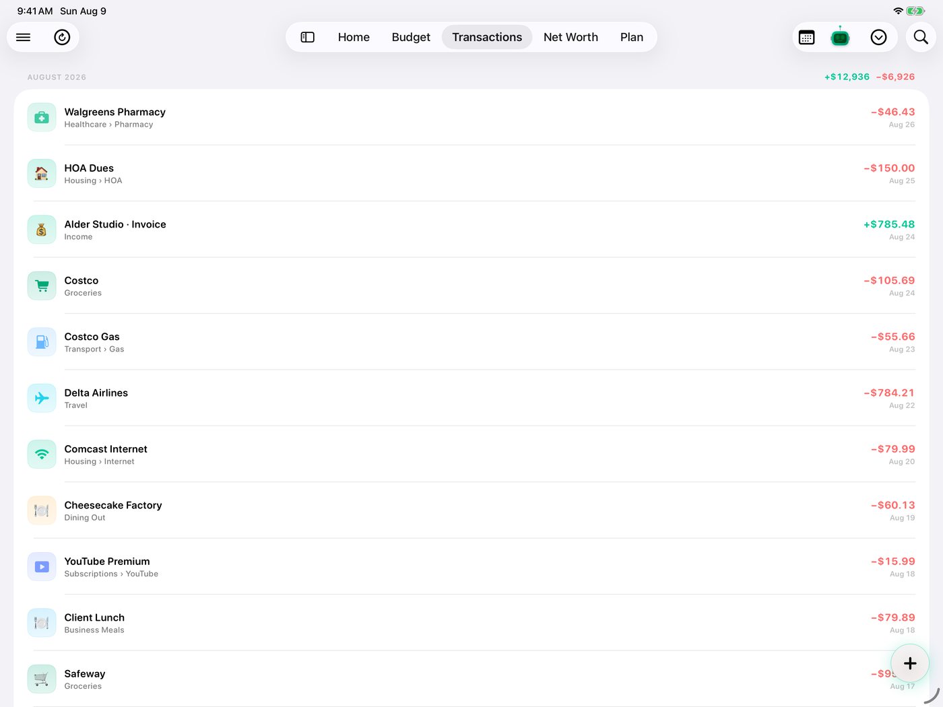Tap the Healthcare › Pharmacy category label

click(x=108, y=125)
